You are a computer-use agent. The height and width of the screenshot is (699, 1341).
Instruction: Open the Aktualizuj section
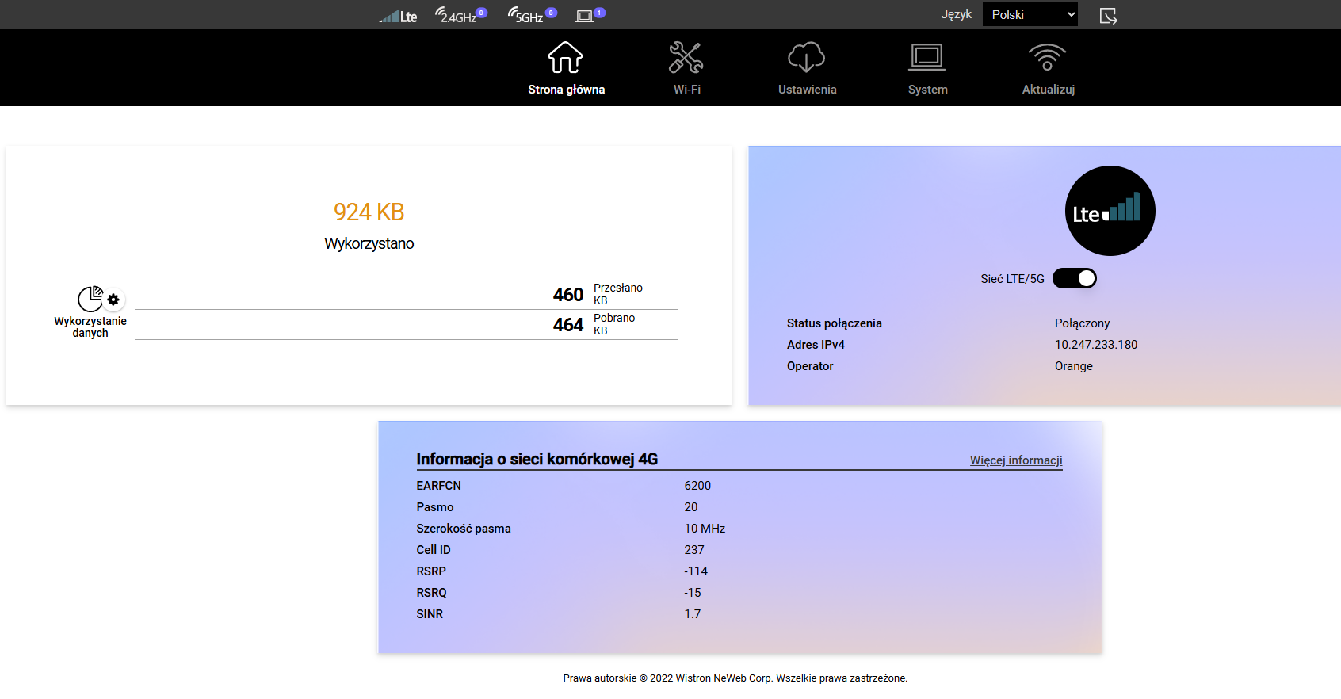pos(1048,69)
